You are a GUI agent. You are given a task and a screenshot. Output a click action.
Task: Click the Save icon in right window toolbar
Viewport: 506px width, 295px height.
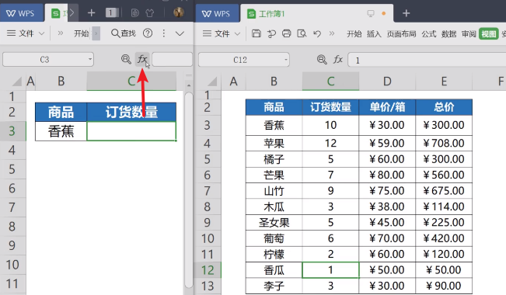click(256, 33)
